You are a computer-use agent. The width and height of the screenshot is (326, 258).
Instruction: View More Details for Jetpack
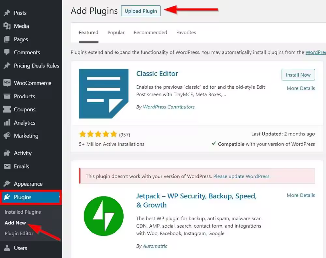point(301,195)
